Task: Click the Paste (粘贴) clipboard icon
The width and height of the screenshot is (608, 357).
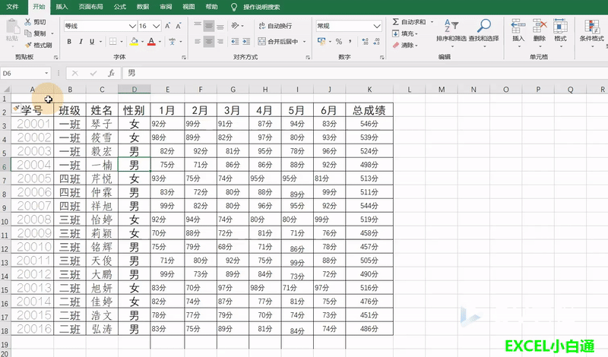Action: pos(12,27)
